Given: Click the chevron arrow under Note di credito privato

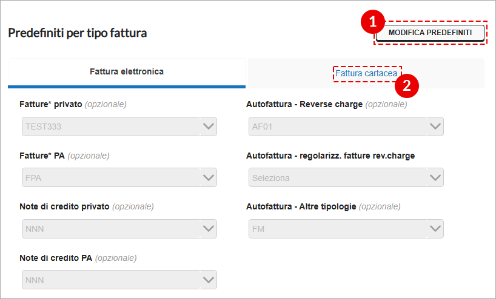Looking at the screenshot, I should 209,229.
